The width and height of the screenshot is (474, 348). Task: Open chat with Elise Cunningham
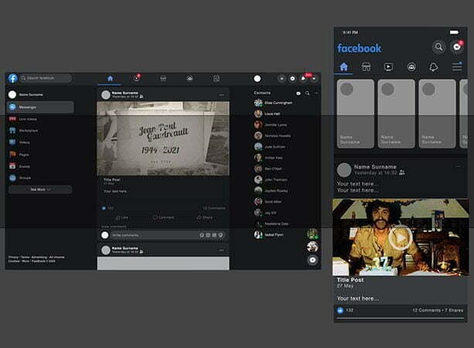pyautogui.click(x=273, y=103)
